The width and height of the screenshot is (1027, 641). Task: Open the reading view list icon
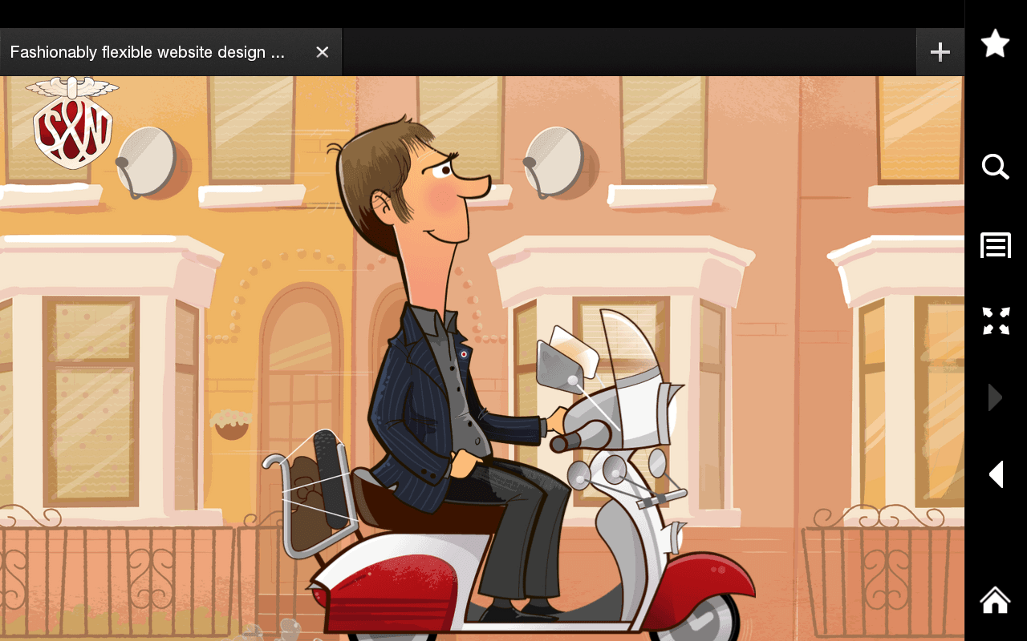point(995,245)
